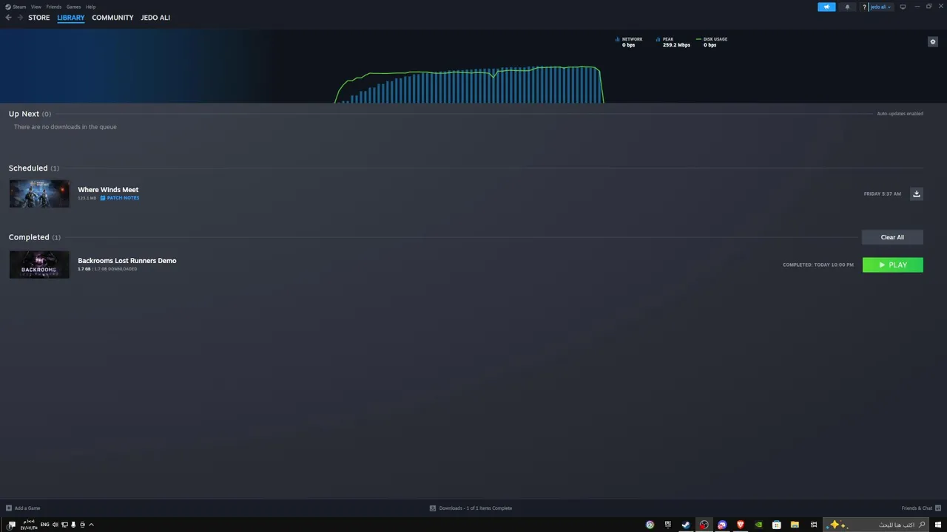947x532 pixels.
Task: Open Microsoft Store in taskbar
Action: pos(776,525)
